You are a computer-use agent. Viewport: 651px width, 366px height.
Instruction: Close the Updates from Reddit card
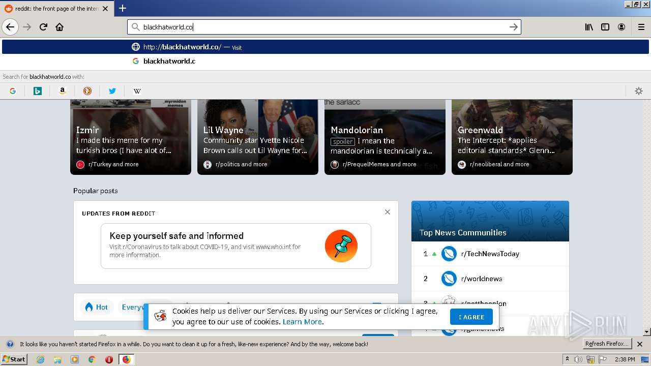388,212
